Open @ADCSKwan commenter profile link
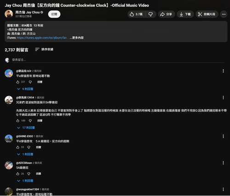 tap(24, 163)
